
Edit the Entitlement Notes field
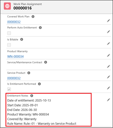click(x=108, y=100)
